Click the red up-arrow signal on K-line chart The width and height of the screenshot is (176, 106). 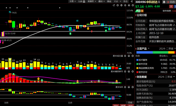pyautogui.click(x=92, y=31)
